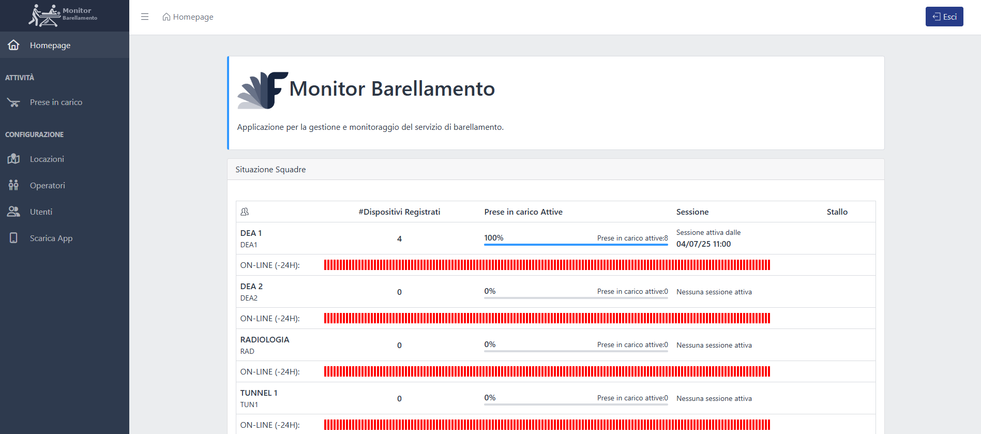This screenshot has width=981, height=434.
Task: Click the Situazione Squadre card title
Action: click(x=270, y=170)
